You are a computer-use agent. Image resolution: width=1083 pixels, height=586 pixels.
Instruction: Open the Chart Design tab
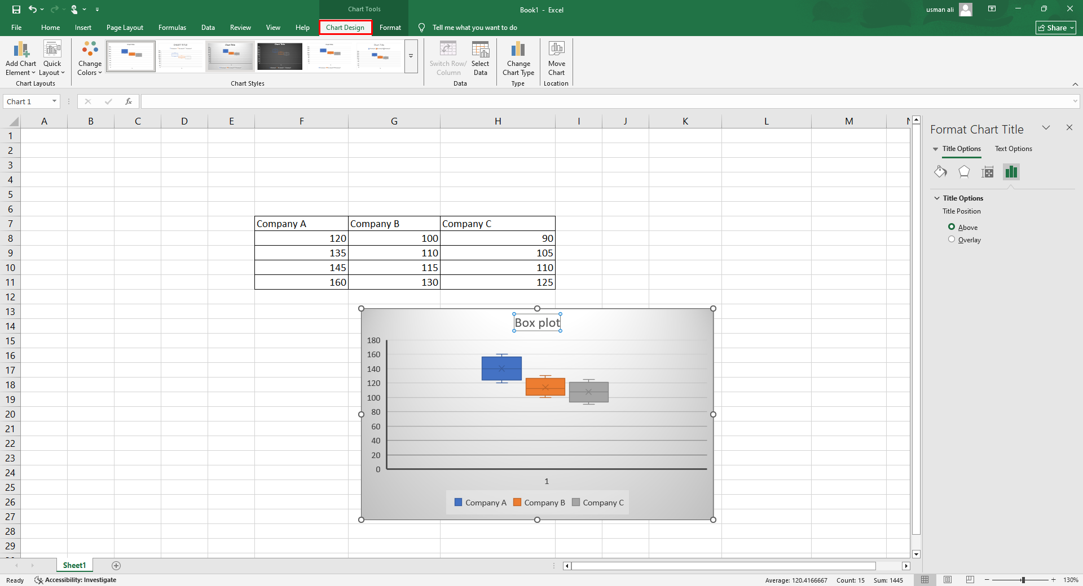point(345,28)
